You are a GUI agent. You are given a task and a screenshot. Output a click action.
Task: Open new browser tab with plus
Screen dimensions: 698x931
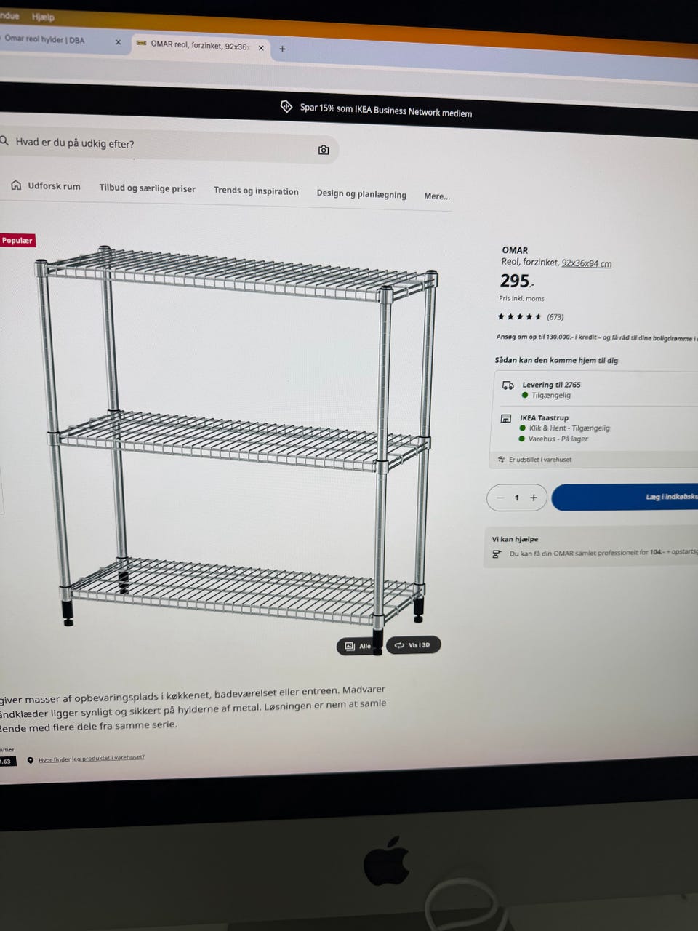282,49
